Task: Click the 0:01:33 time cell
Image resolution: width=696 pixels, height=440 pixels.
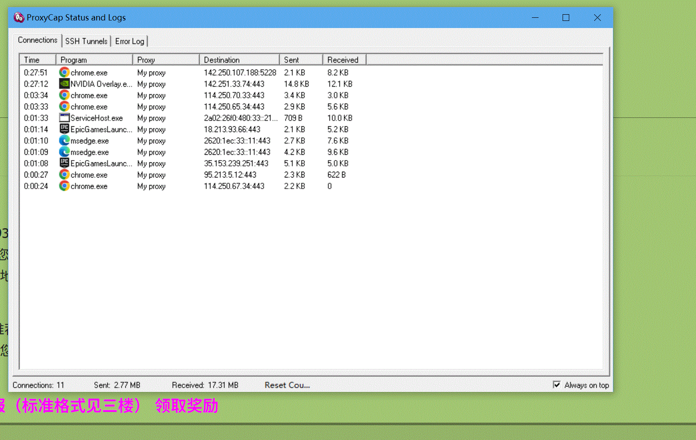Action: pyautogui.click(x=36, y=118)
